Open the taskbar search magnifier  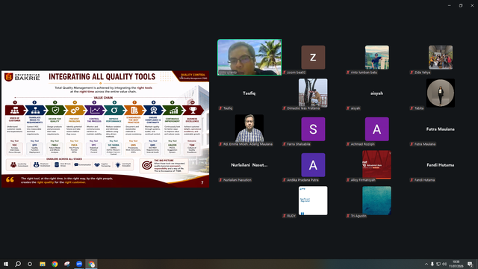click(18, 264)
